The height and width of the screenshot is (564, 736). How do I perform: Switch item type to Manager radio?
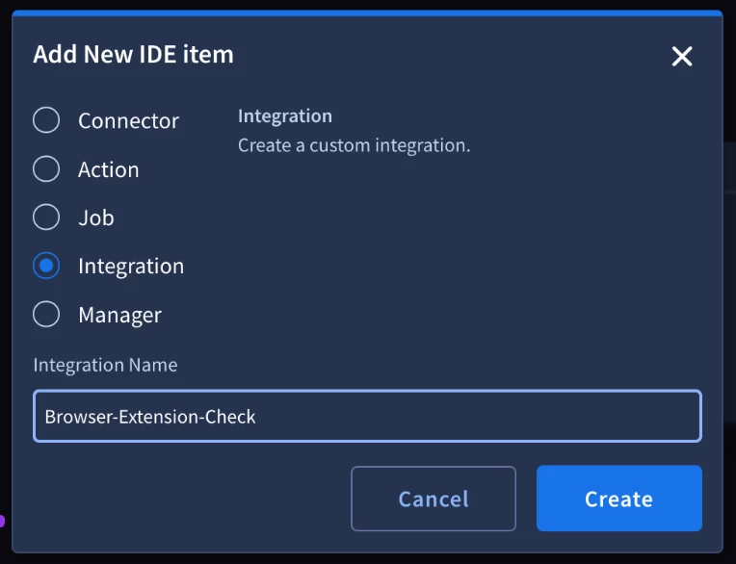point(46,314)
